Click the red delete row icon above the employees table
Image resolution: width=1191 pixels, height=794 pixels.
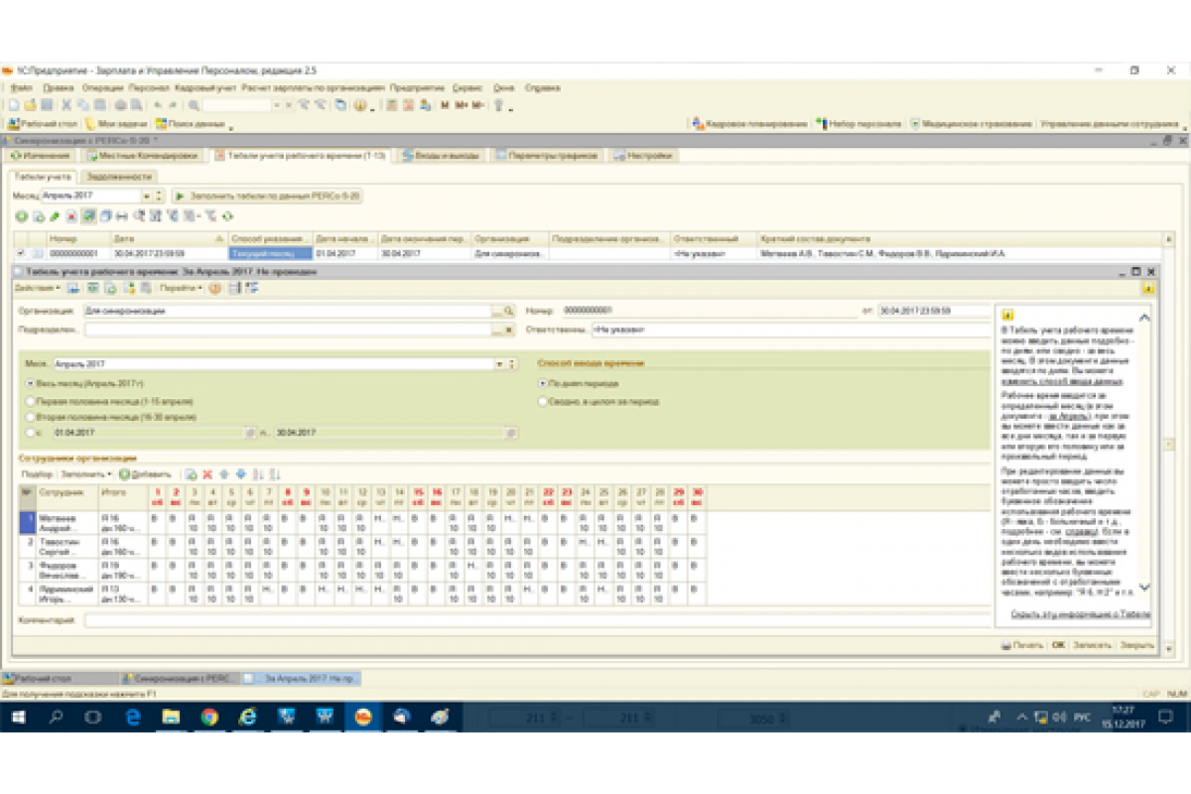click(x=207, y=474)
